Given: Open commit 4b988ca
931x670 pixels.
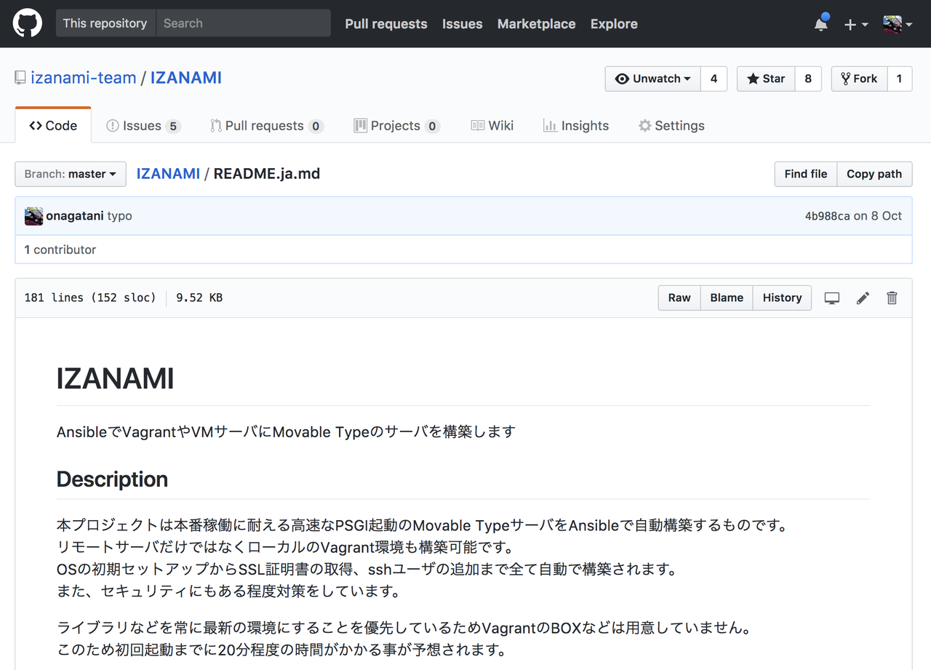Looking at the screenshot, I should [x=827, y=216].
